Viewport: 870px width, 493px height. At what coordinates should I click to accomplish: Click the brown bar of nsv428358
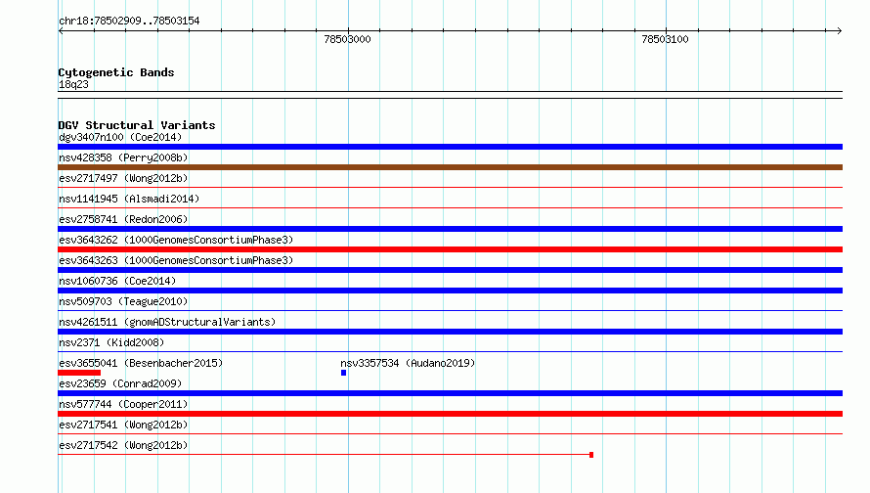click(x=450, y=167)
